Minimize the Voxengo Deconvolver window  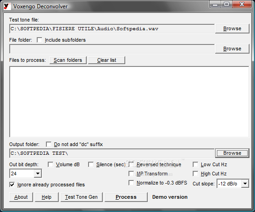[215, 5]
